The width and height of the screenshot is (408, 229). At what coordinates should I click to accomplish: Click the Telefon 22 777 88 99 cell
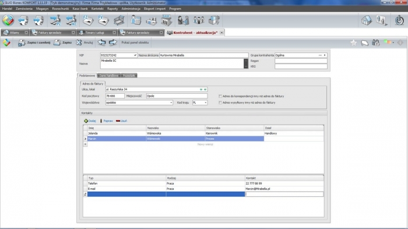284,184
